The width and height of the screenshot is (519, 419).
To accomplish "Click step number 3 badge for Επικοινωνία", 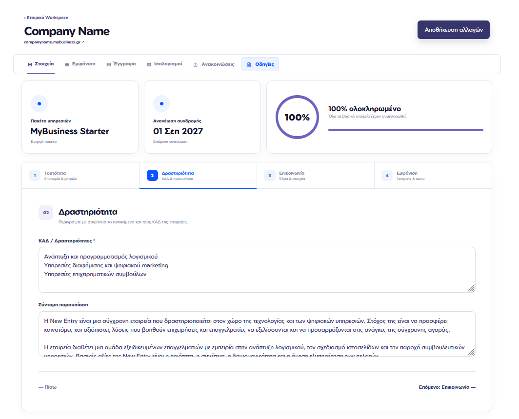I will 270,176.
